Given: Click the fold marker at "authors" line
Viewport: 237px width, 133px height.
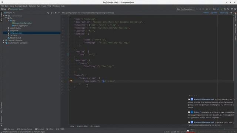Looking at the screenshot, I should pyautogui.click(x=69, y=34).
